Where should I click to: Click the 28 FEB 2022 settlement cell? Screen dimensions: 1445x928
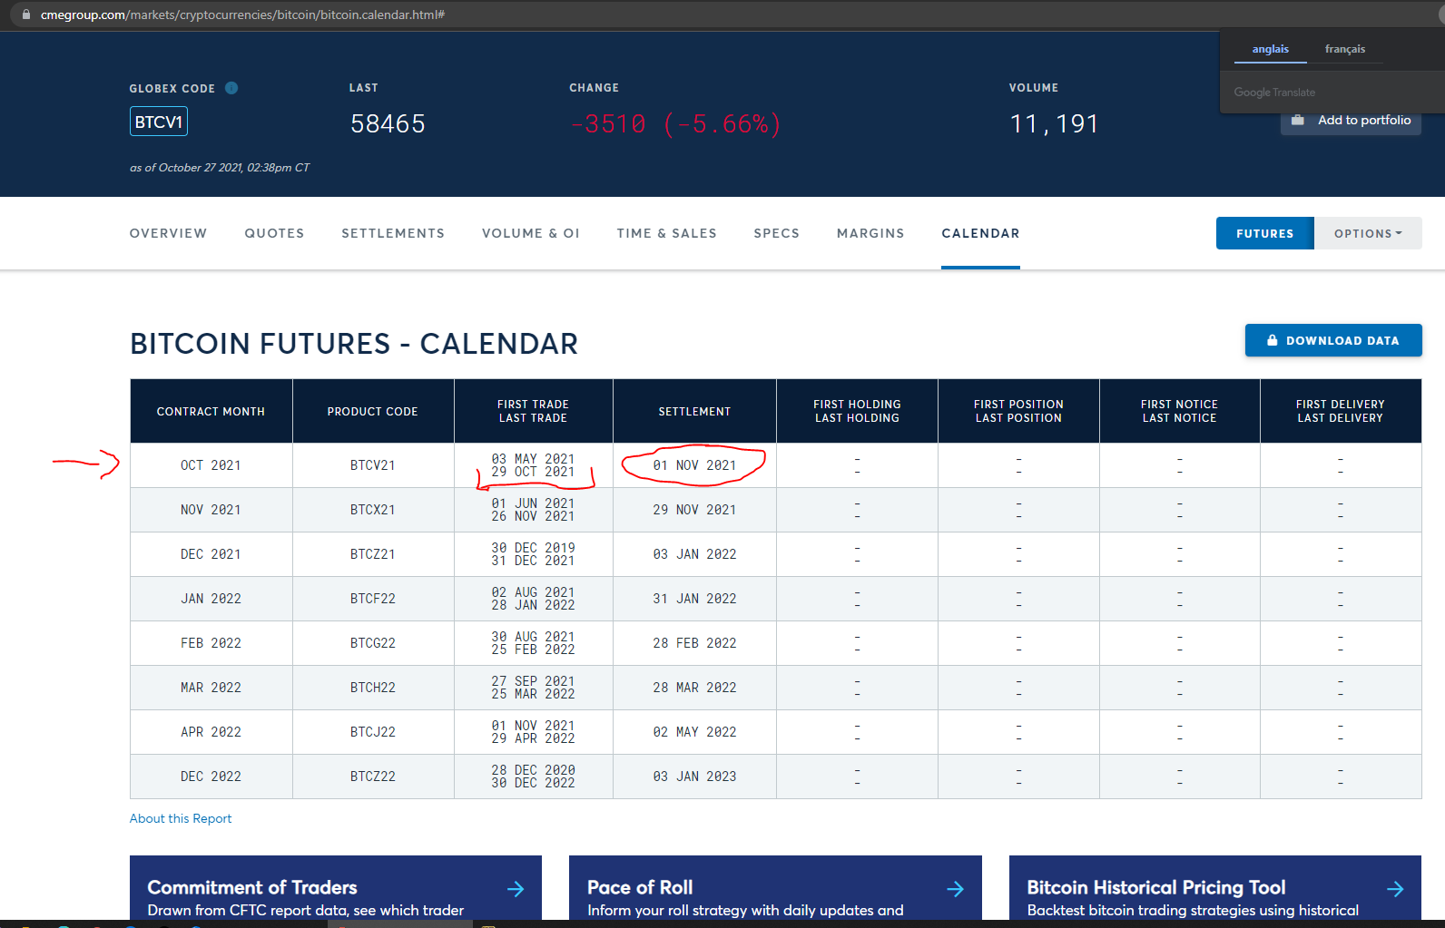(x=694, y=643)
